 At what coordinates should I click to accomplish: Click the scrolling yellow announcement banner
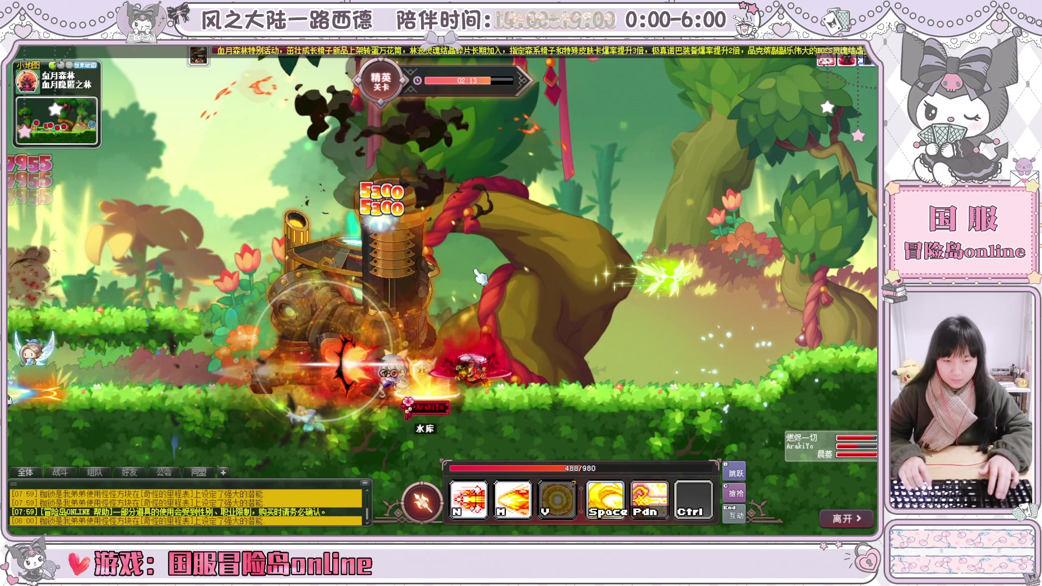[540, 50]
